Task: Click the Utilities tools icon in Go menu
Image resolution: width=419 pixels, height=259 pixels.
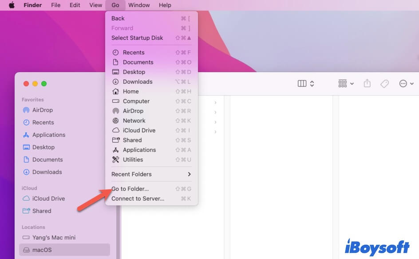Action: (x=115, y=160)
